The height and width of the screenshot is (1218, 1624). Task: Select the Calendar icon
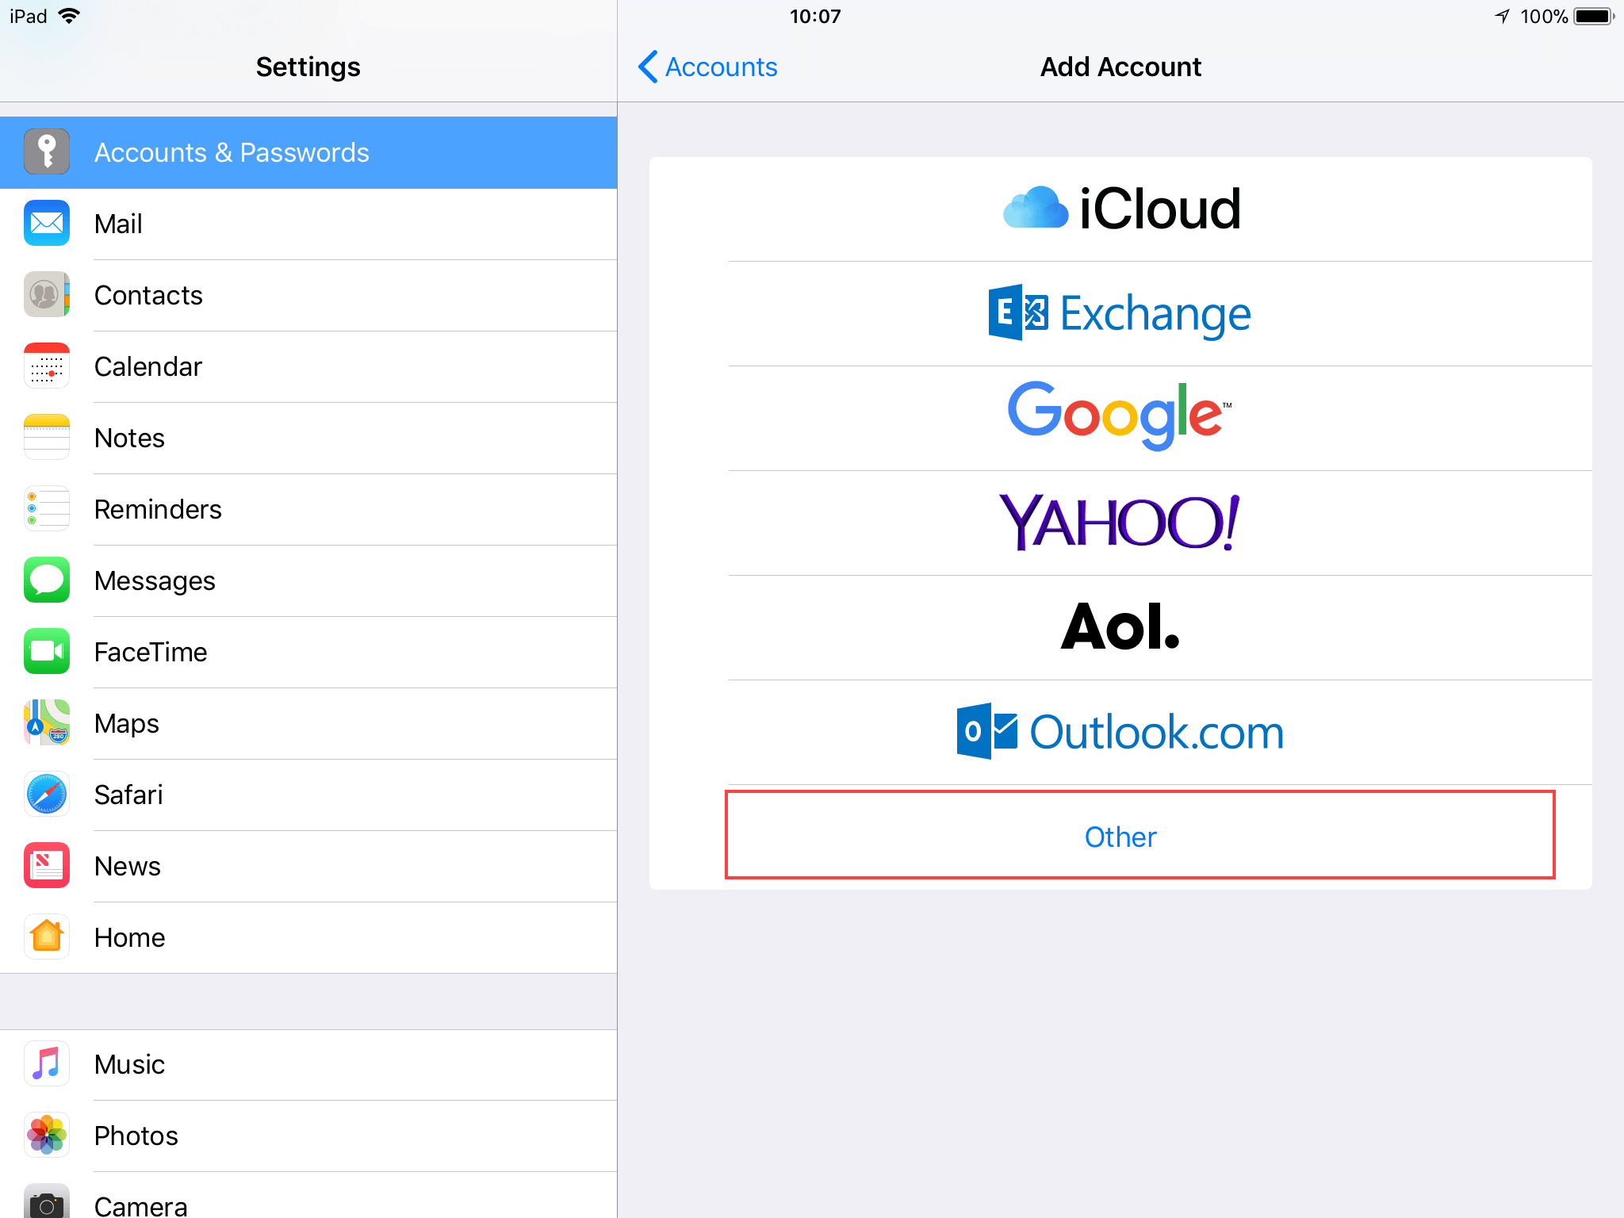[47, 366]
